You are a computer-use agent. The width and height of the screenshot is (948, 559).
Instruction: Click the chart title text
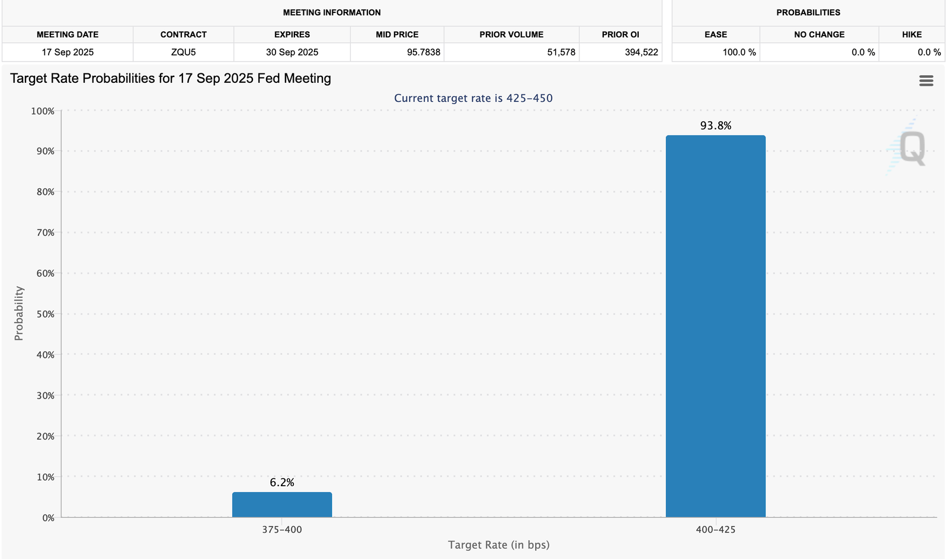point(169,78)
